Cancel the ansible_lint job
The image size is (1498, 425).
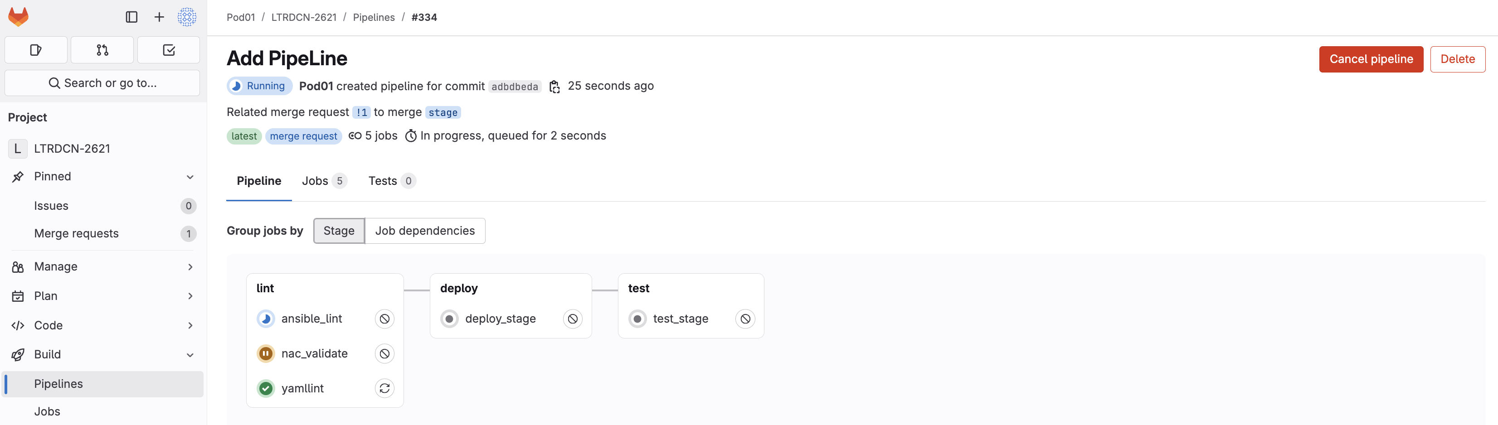point(384,319)
